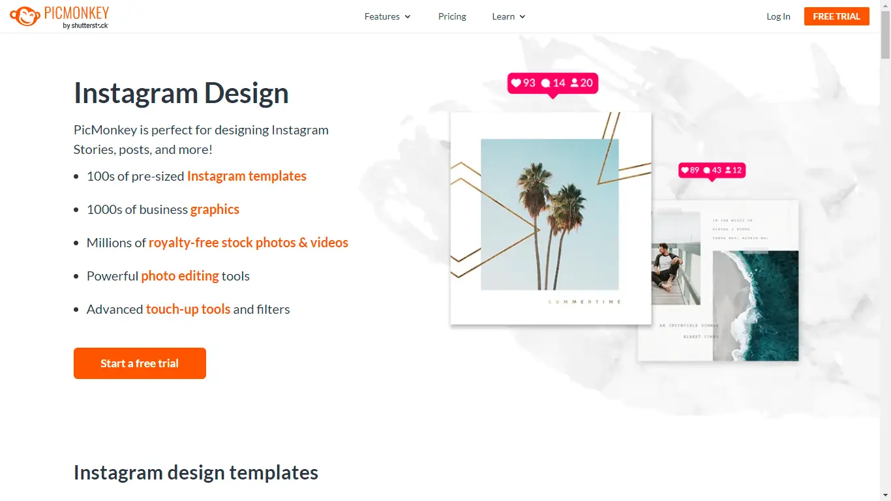Open royalty-free stock photos & videos link
Viewport: 891px width, 501px height.
coord(249,243)
